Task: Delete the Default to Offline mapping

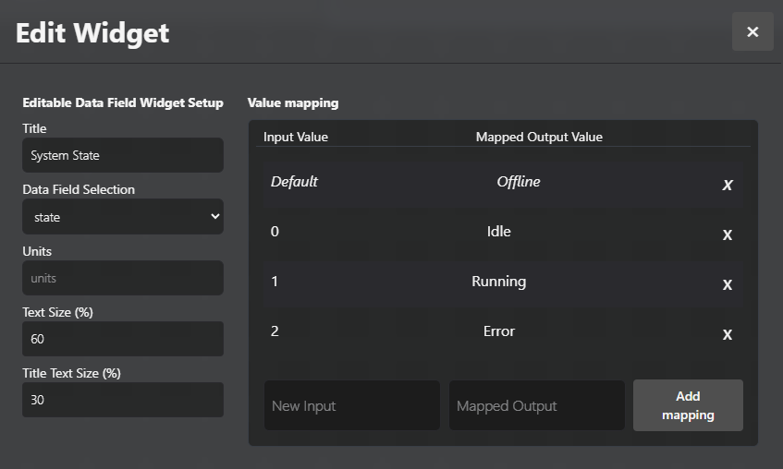Action: coord(728,186)
